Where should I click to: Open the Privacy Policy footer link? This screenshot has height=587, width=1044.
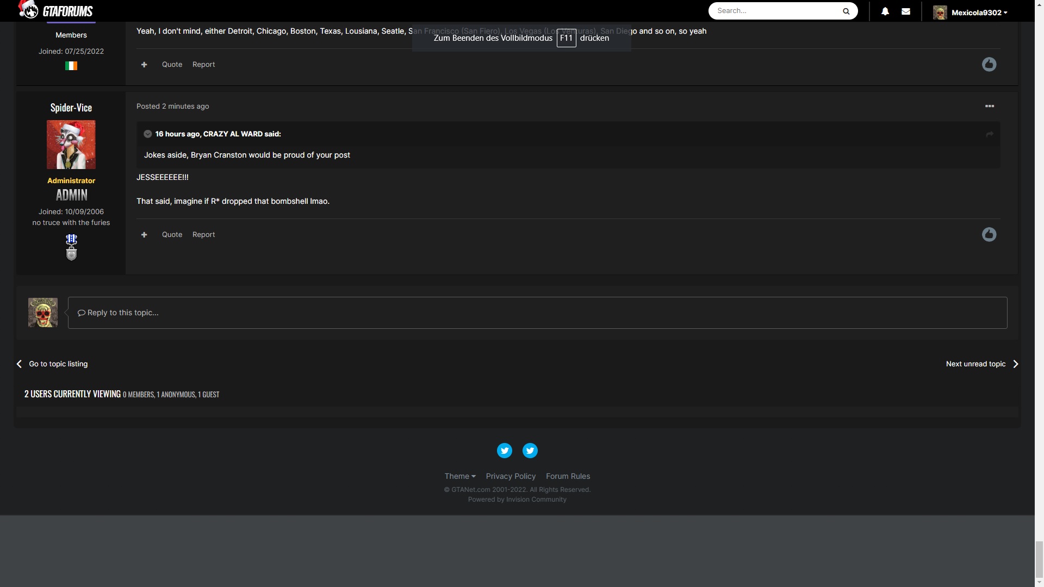[x=511, y=476]
